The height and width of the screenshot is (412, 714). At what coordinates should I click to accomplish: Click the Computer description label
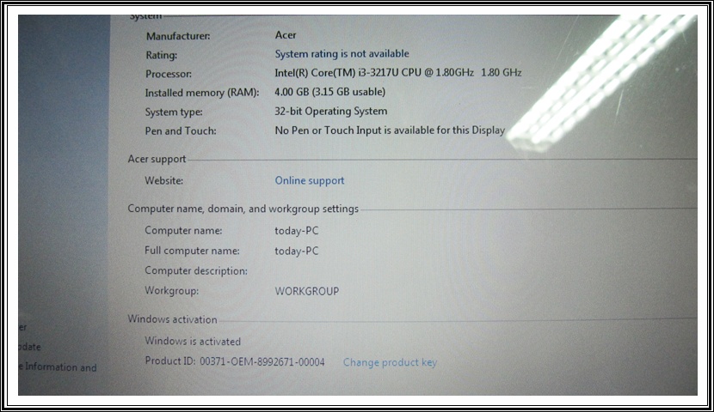click(x=196, y=270)
